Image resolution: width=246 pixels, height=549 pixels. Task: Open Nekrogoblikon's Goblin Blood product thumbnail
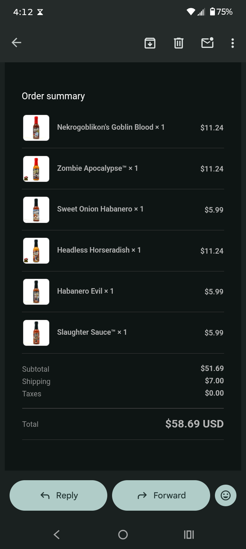click(36, 128)
